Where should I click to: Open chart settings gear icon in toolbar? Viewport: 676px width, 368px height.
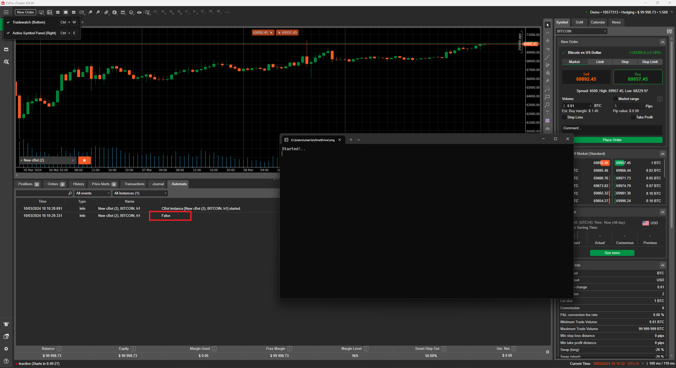pyautogui.click(x=148, y=12)
